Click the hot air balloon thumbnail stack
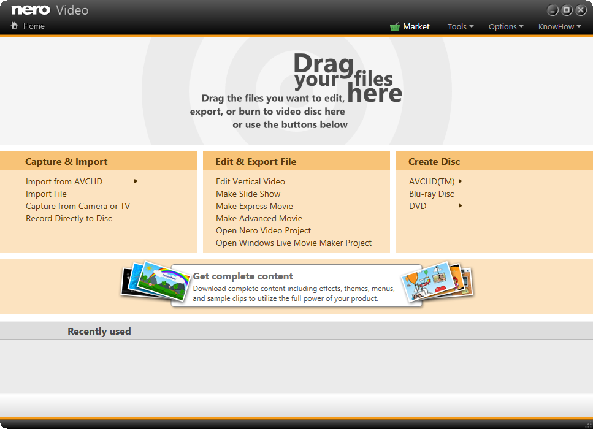Image resolution: width=593 pixels, height=429 pixels. (x=437, y=283)
